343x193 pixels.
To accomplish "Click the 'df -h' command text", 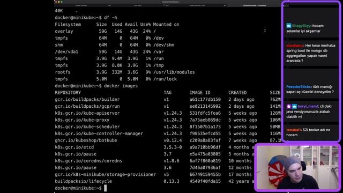I will coord(110,18).
